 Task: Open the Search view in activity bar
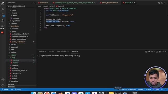tap(3, 9)
